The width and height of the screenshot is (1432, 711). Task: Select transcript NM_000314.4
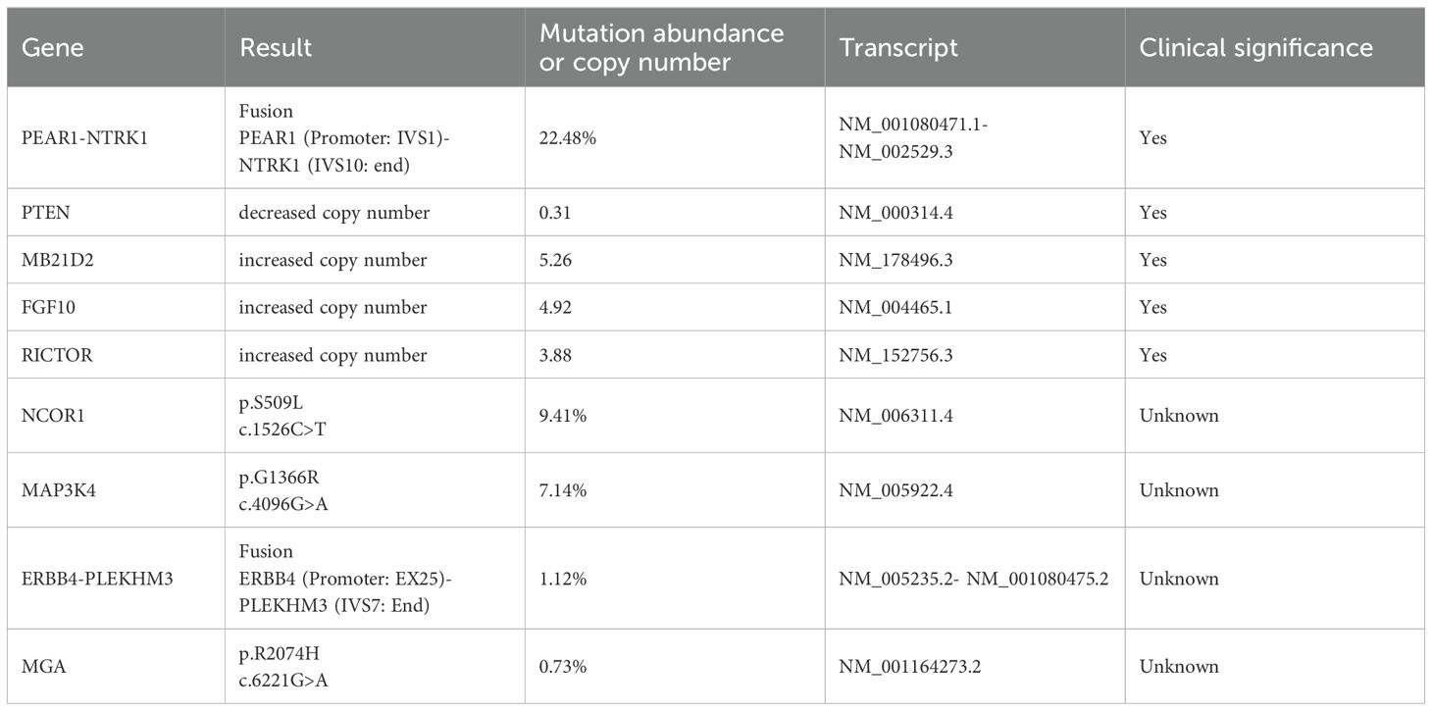click(x=896, y=213)
